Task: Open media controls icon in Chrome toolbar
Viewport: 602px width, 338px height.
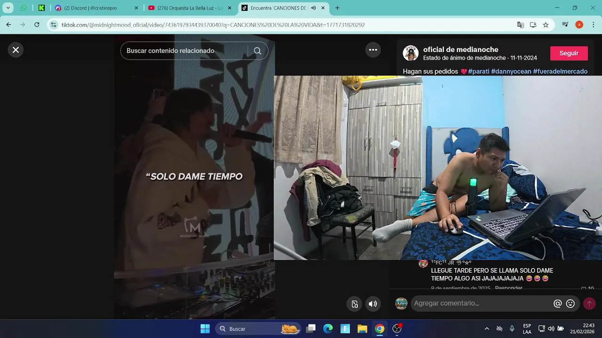Action: pos(566,25)
